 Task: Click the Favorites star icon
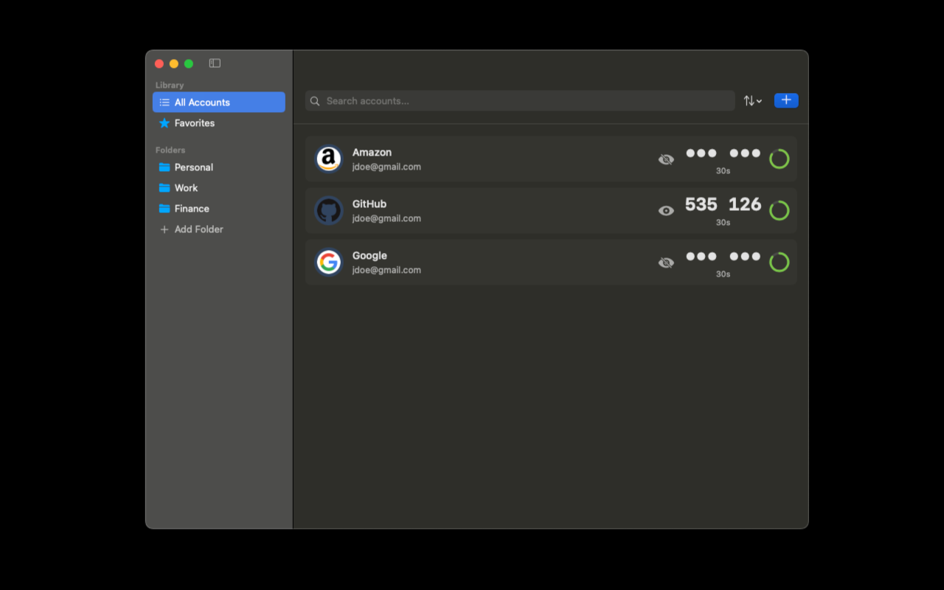point(164,122)
